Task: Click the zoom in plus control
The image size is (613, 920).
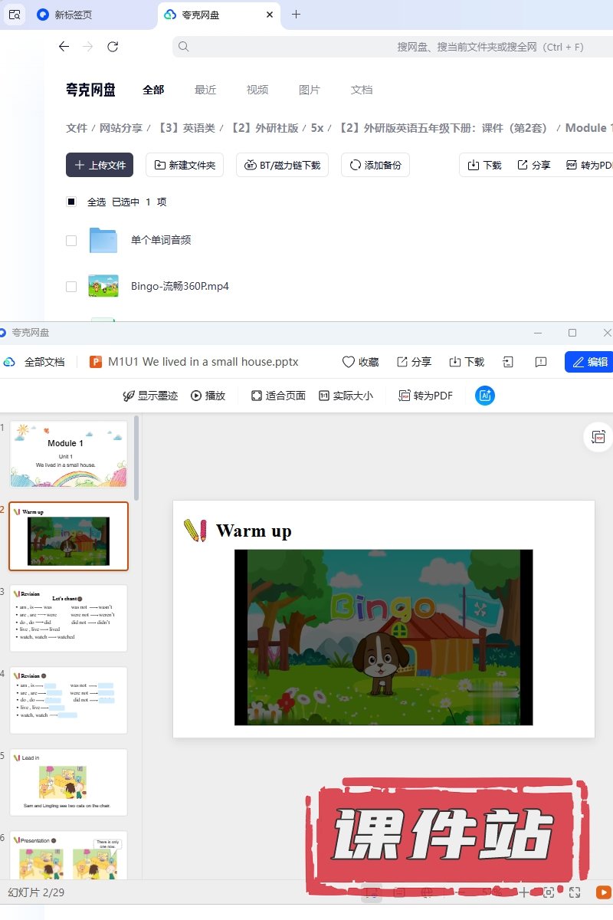Action: click(x=524, y=892)
